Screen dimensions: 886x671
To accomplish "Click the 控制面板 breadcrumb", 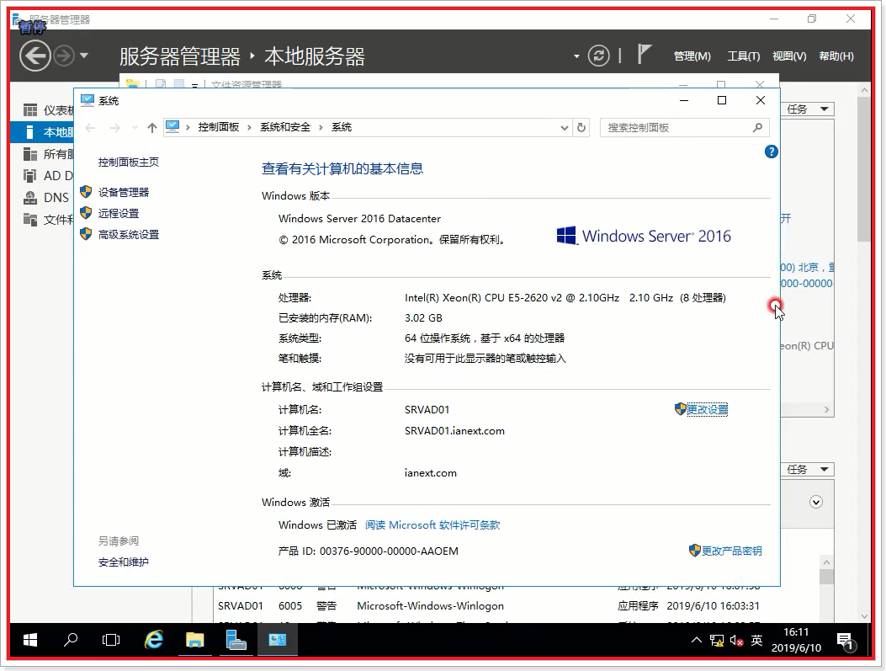I will (219, 127).
